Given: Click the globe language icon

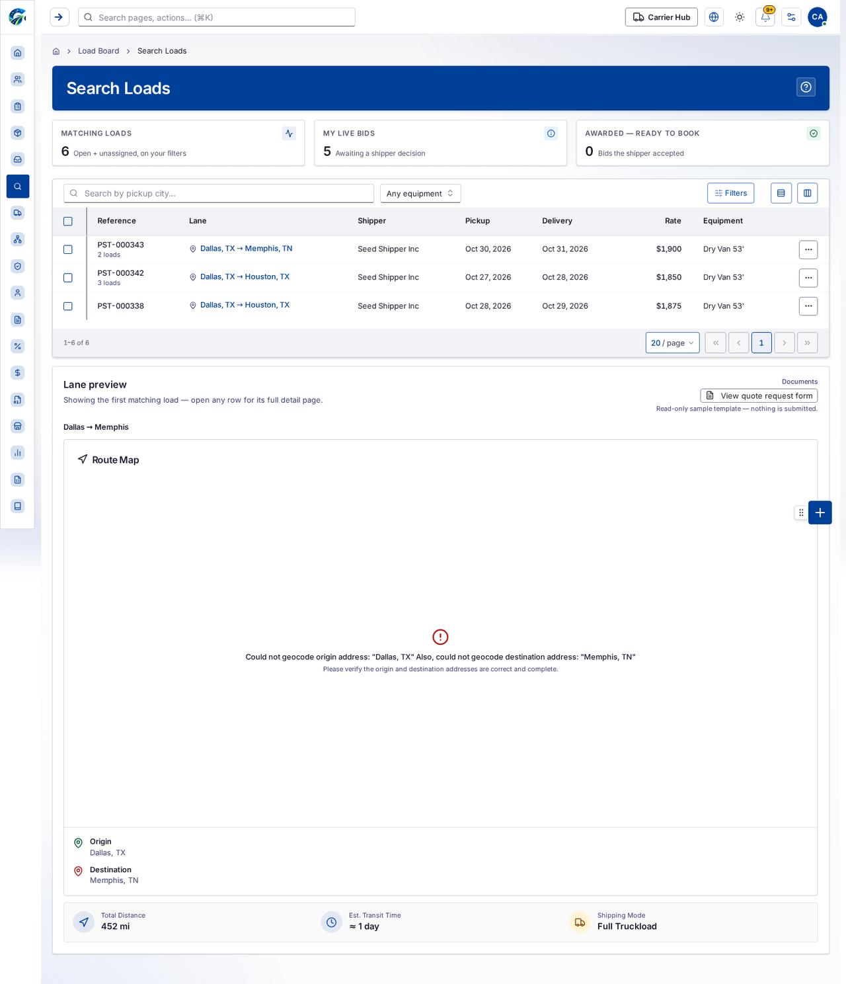Looking at the screenshot, I should click(x=714, y=17).
